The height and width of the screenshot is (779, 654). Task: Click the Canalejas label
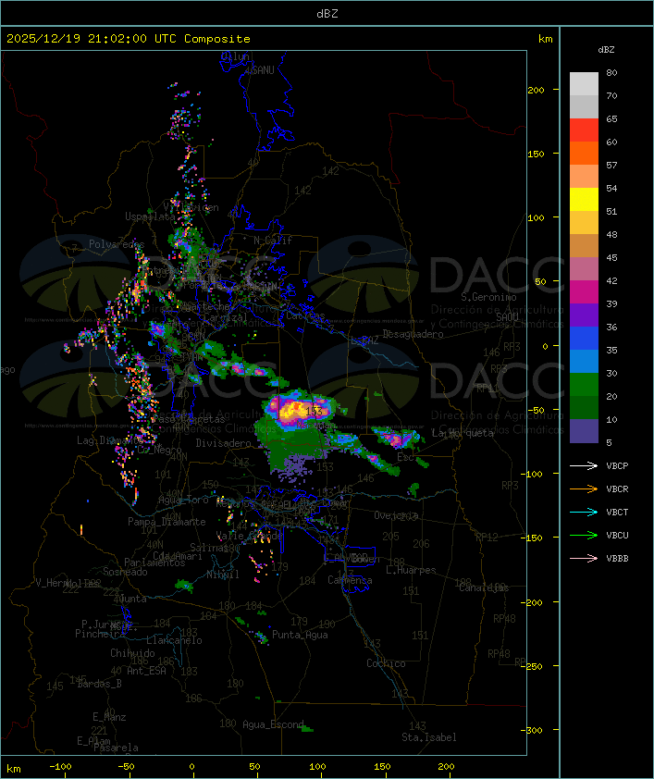tap(484, 587)
